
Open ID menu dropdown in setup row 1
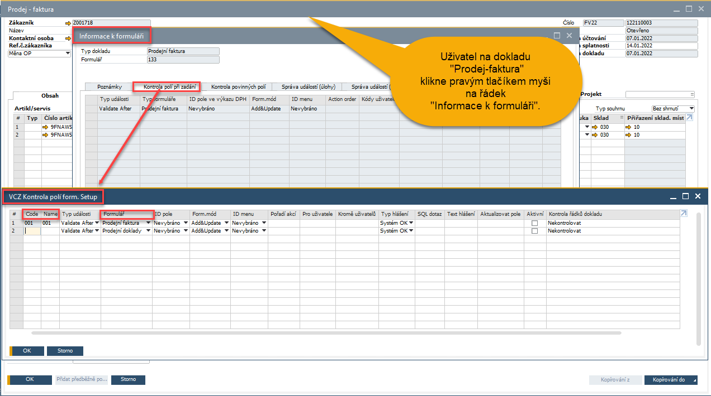coord(264,223)
